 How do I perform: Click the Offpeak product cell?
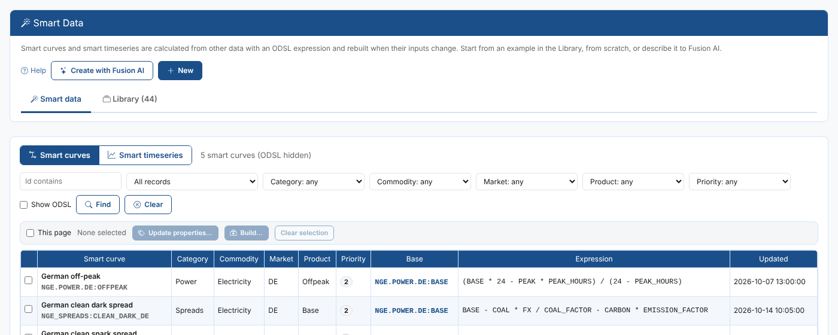[x=316, y=282]
